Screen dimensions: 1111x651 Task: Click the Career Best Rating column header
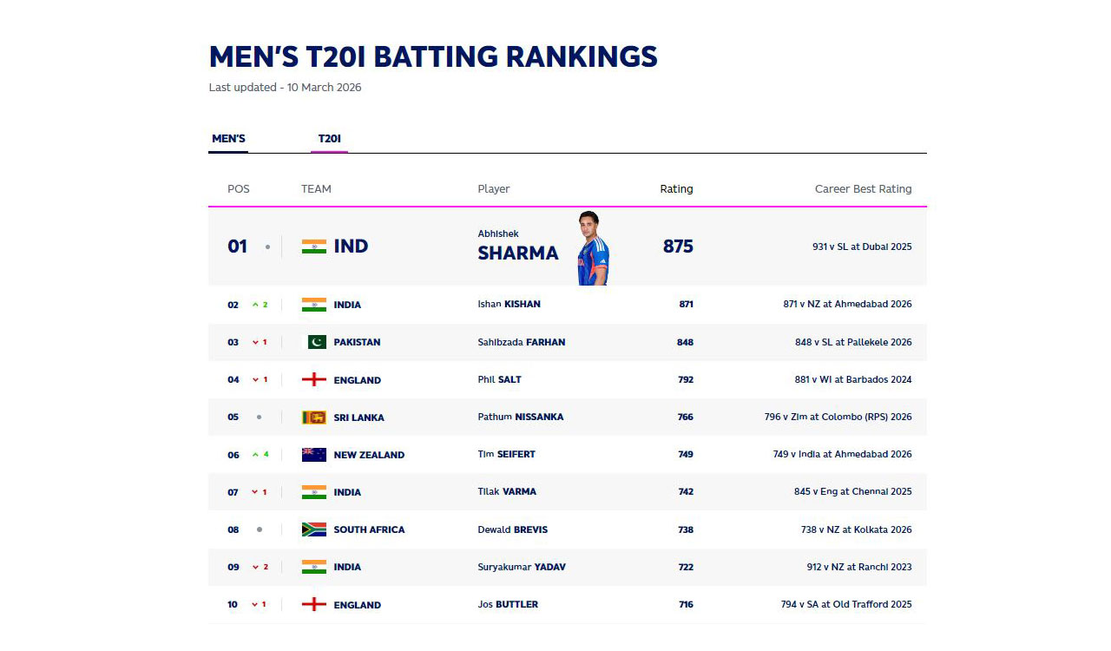[x=863, y=189]
